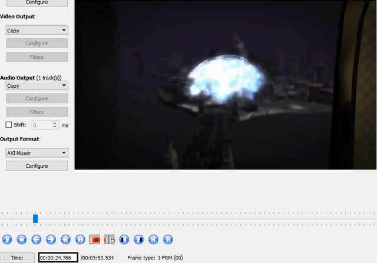Start playback with the Play button
377x263 pixels.
7,239
